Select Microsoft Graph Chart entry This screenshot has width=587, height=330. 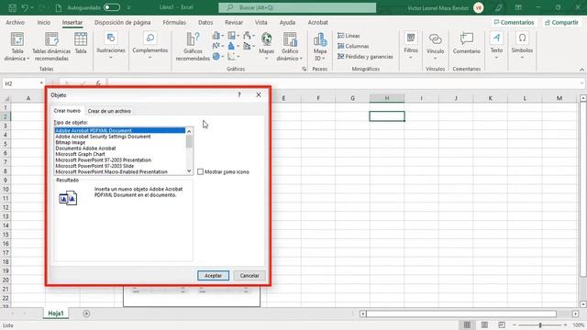pyautogui.click(x=80, y=154)
